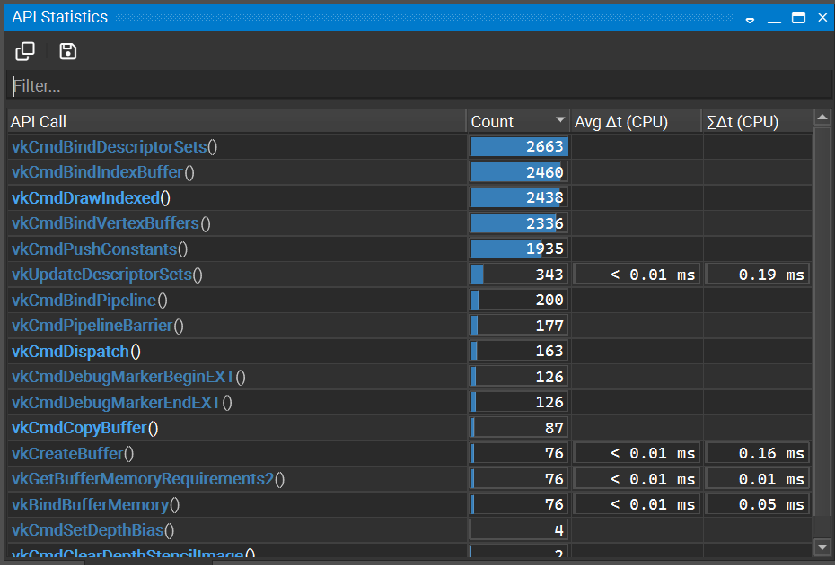Open the title bar docking options arrow
This screenshot has width=835, height=567.
[x=750, y=17]
